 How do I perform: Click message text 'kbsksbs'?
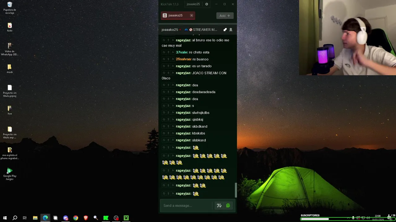[199, 133]
